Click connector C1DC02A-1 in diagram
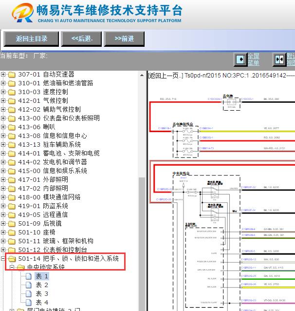The width and height of the screenshot is (295, 311). coord(215,99)
